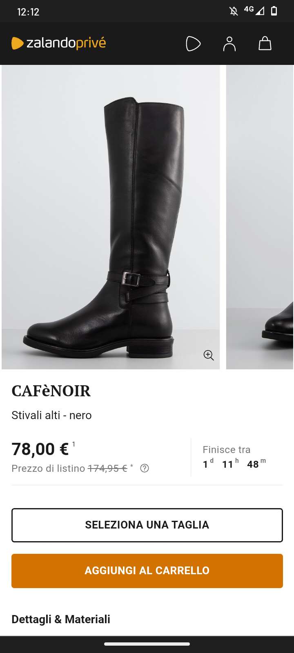Tap the Finisce tra countdown timer

[x=234, y=457]
